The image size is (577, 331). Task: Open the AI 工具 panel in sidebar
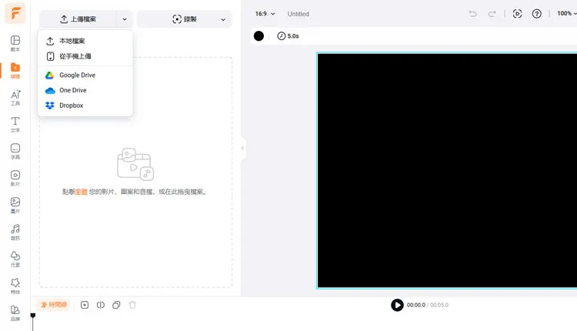click(x=15, y=97)
